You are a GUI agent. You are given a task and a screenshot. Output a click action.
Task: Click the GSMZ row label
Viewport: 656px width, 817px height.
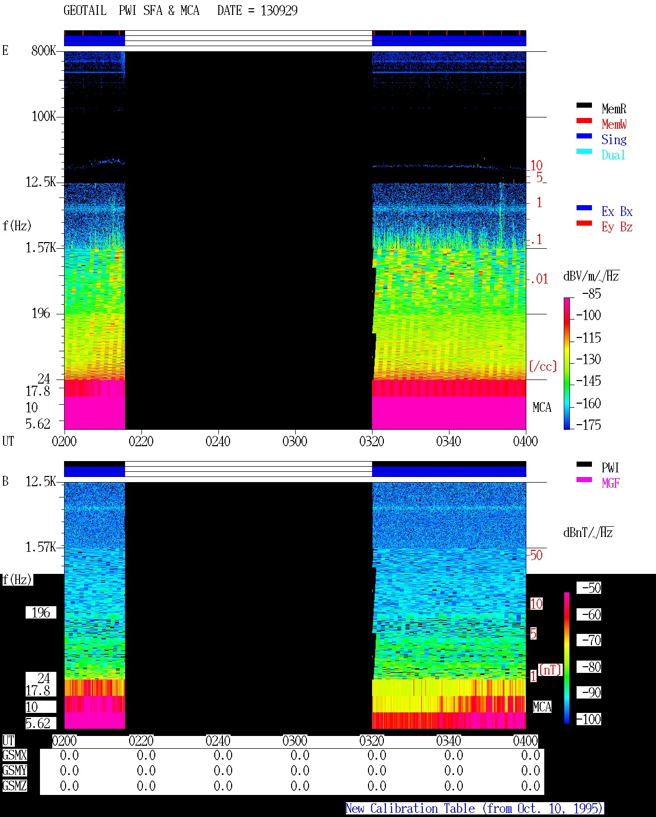pos(14,786)
